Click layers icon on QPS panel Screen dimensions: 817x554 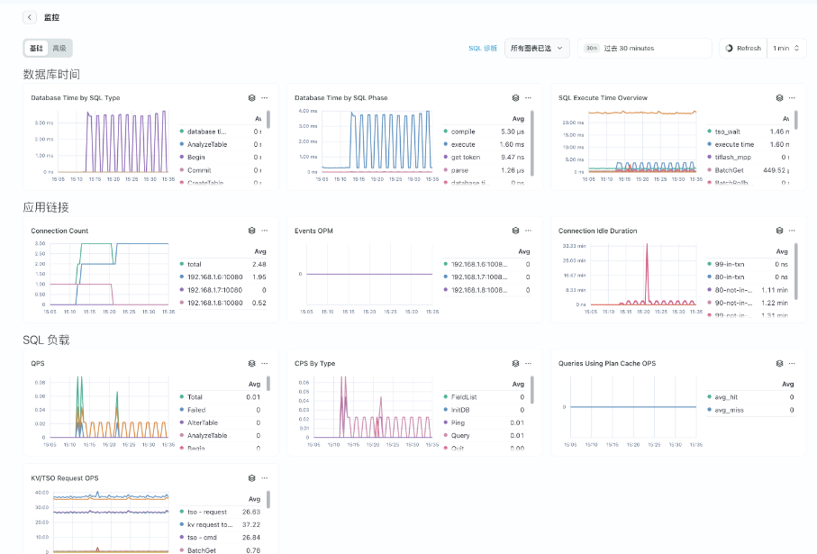pyautogui.click(x=252, y=363)
